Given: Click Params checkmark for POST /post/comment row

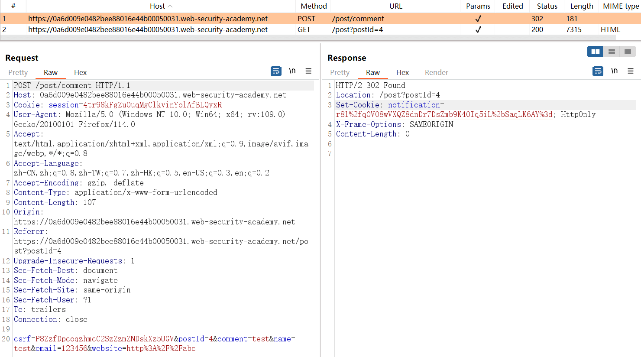Looking at the screenshot, I should pyautogui.click(x=478, y=19).
